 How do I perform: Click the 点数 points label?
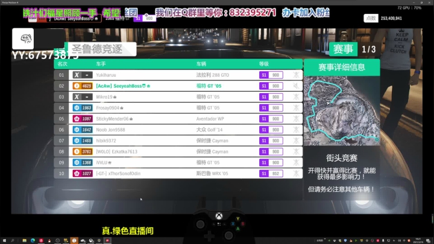coord(371,18)
